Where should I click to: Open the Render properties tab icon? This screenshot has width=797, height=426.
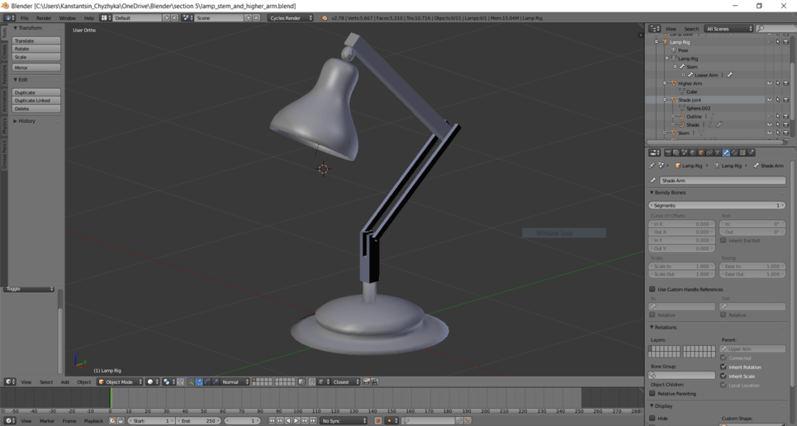tap(668, 152)
